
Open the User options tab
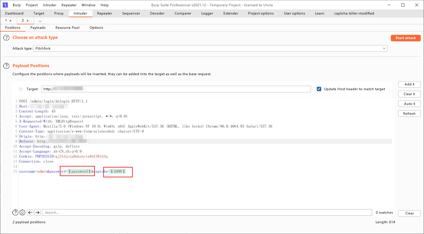(294, 13)
